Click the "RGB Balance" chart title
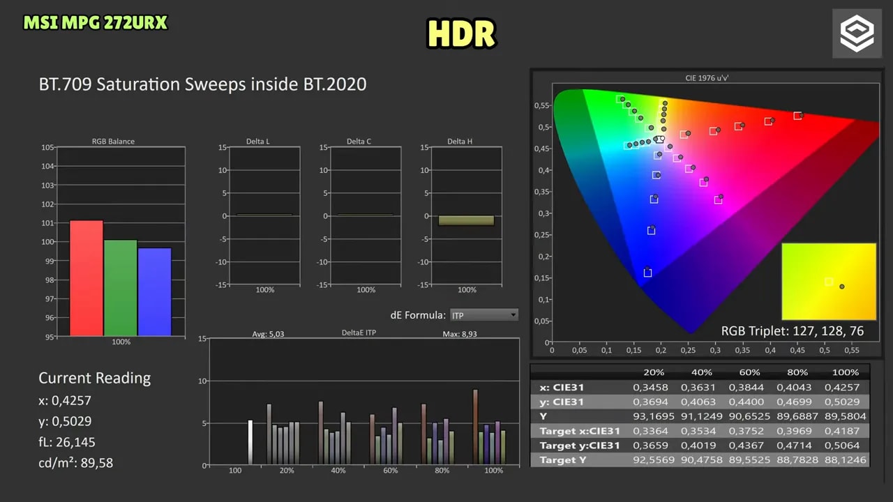 [x=113, y=142]
